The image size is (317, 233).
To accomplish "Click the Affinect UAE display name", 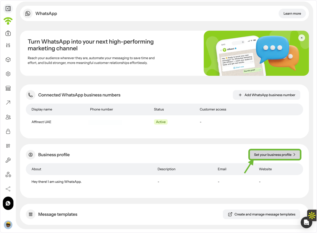I will (x=41, y=122).
